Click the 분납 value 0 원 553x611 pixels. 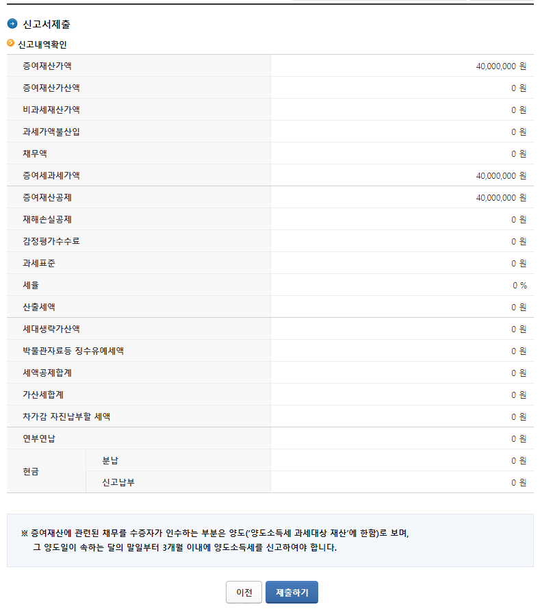click(x=519, y=460)
